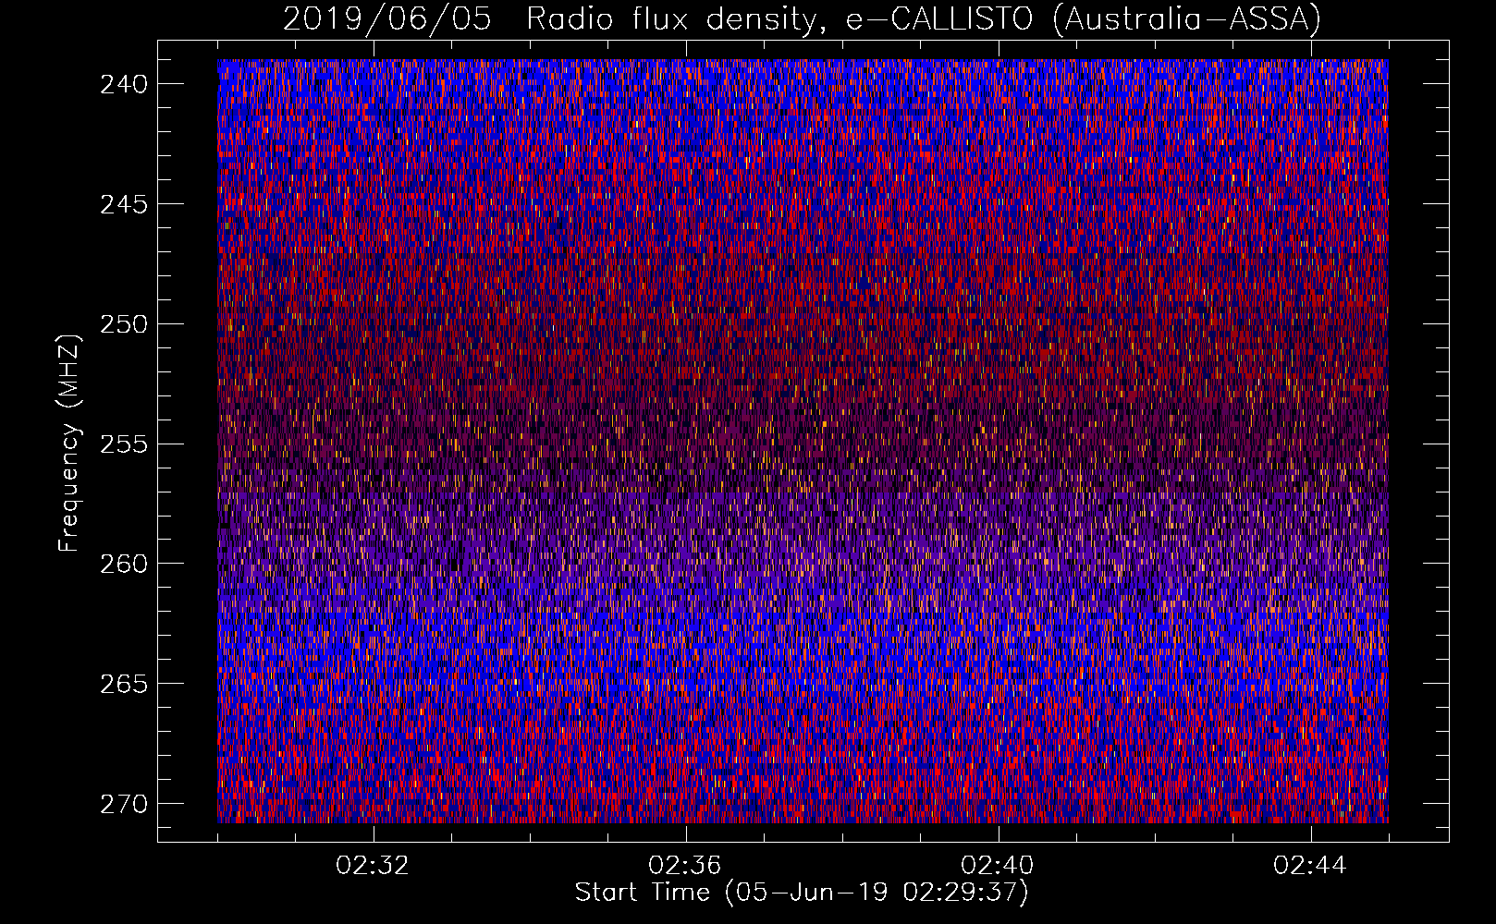Click the 02:32 time tick label
Viewport: 1496px width, 924px height.
pos(373,866)
